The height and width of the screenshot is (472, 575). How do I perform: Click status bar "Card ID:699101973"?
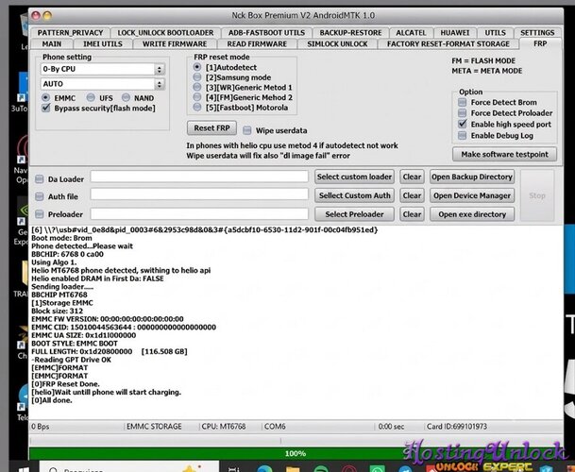coord(457,427)
